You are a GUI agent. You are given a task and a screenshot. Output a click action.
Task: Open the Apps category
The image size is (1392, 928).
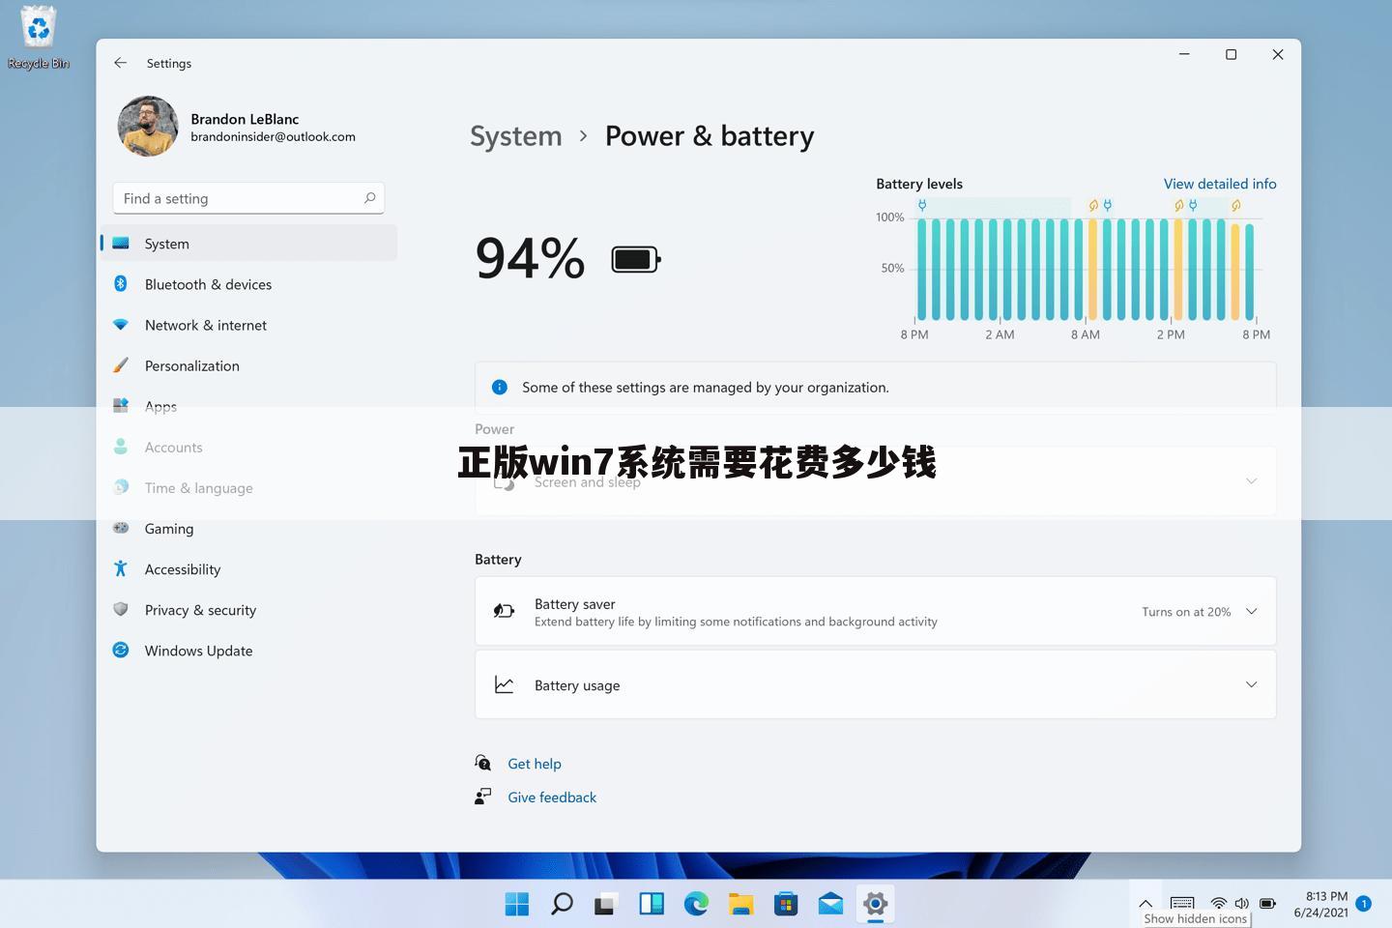pos(248,406)
